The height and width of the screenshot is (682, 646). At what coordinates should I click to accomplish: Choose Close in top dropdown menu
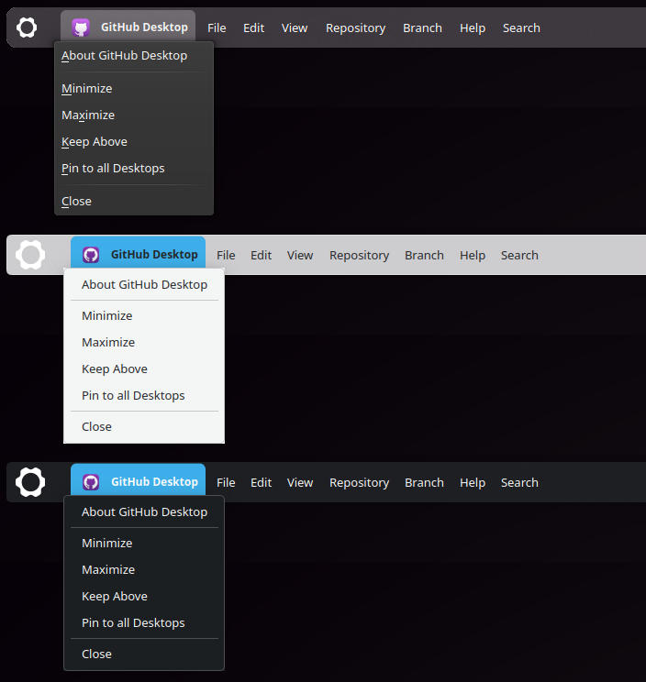134,202
